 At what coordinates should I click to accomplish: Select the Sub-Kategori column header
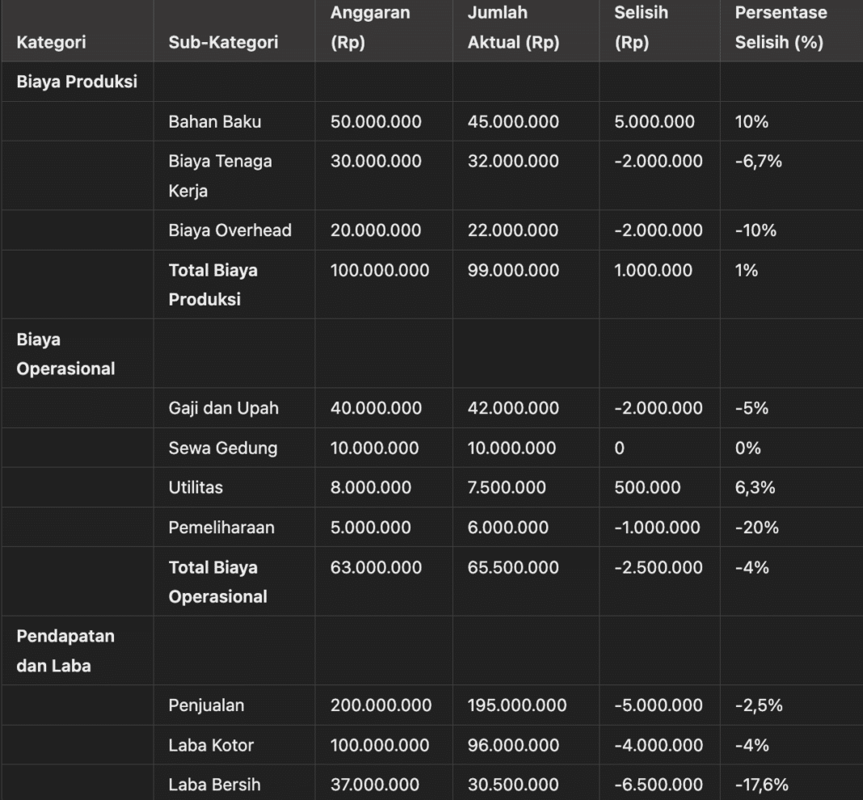[x=210, y=42]
